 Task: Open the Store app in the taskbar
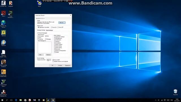pos(25,100)
